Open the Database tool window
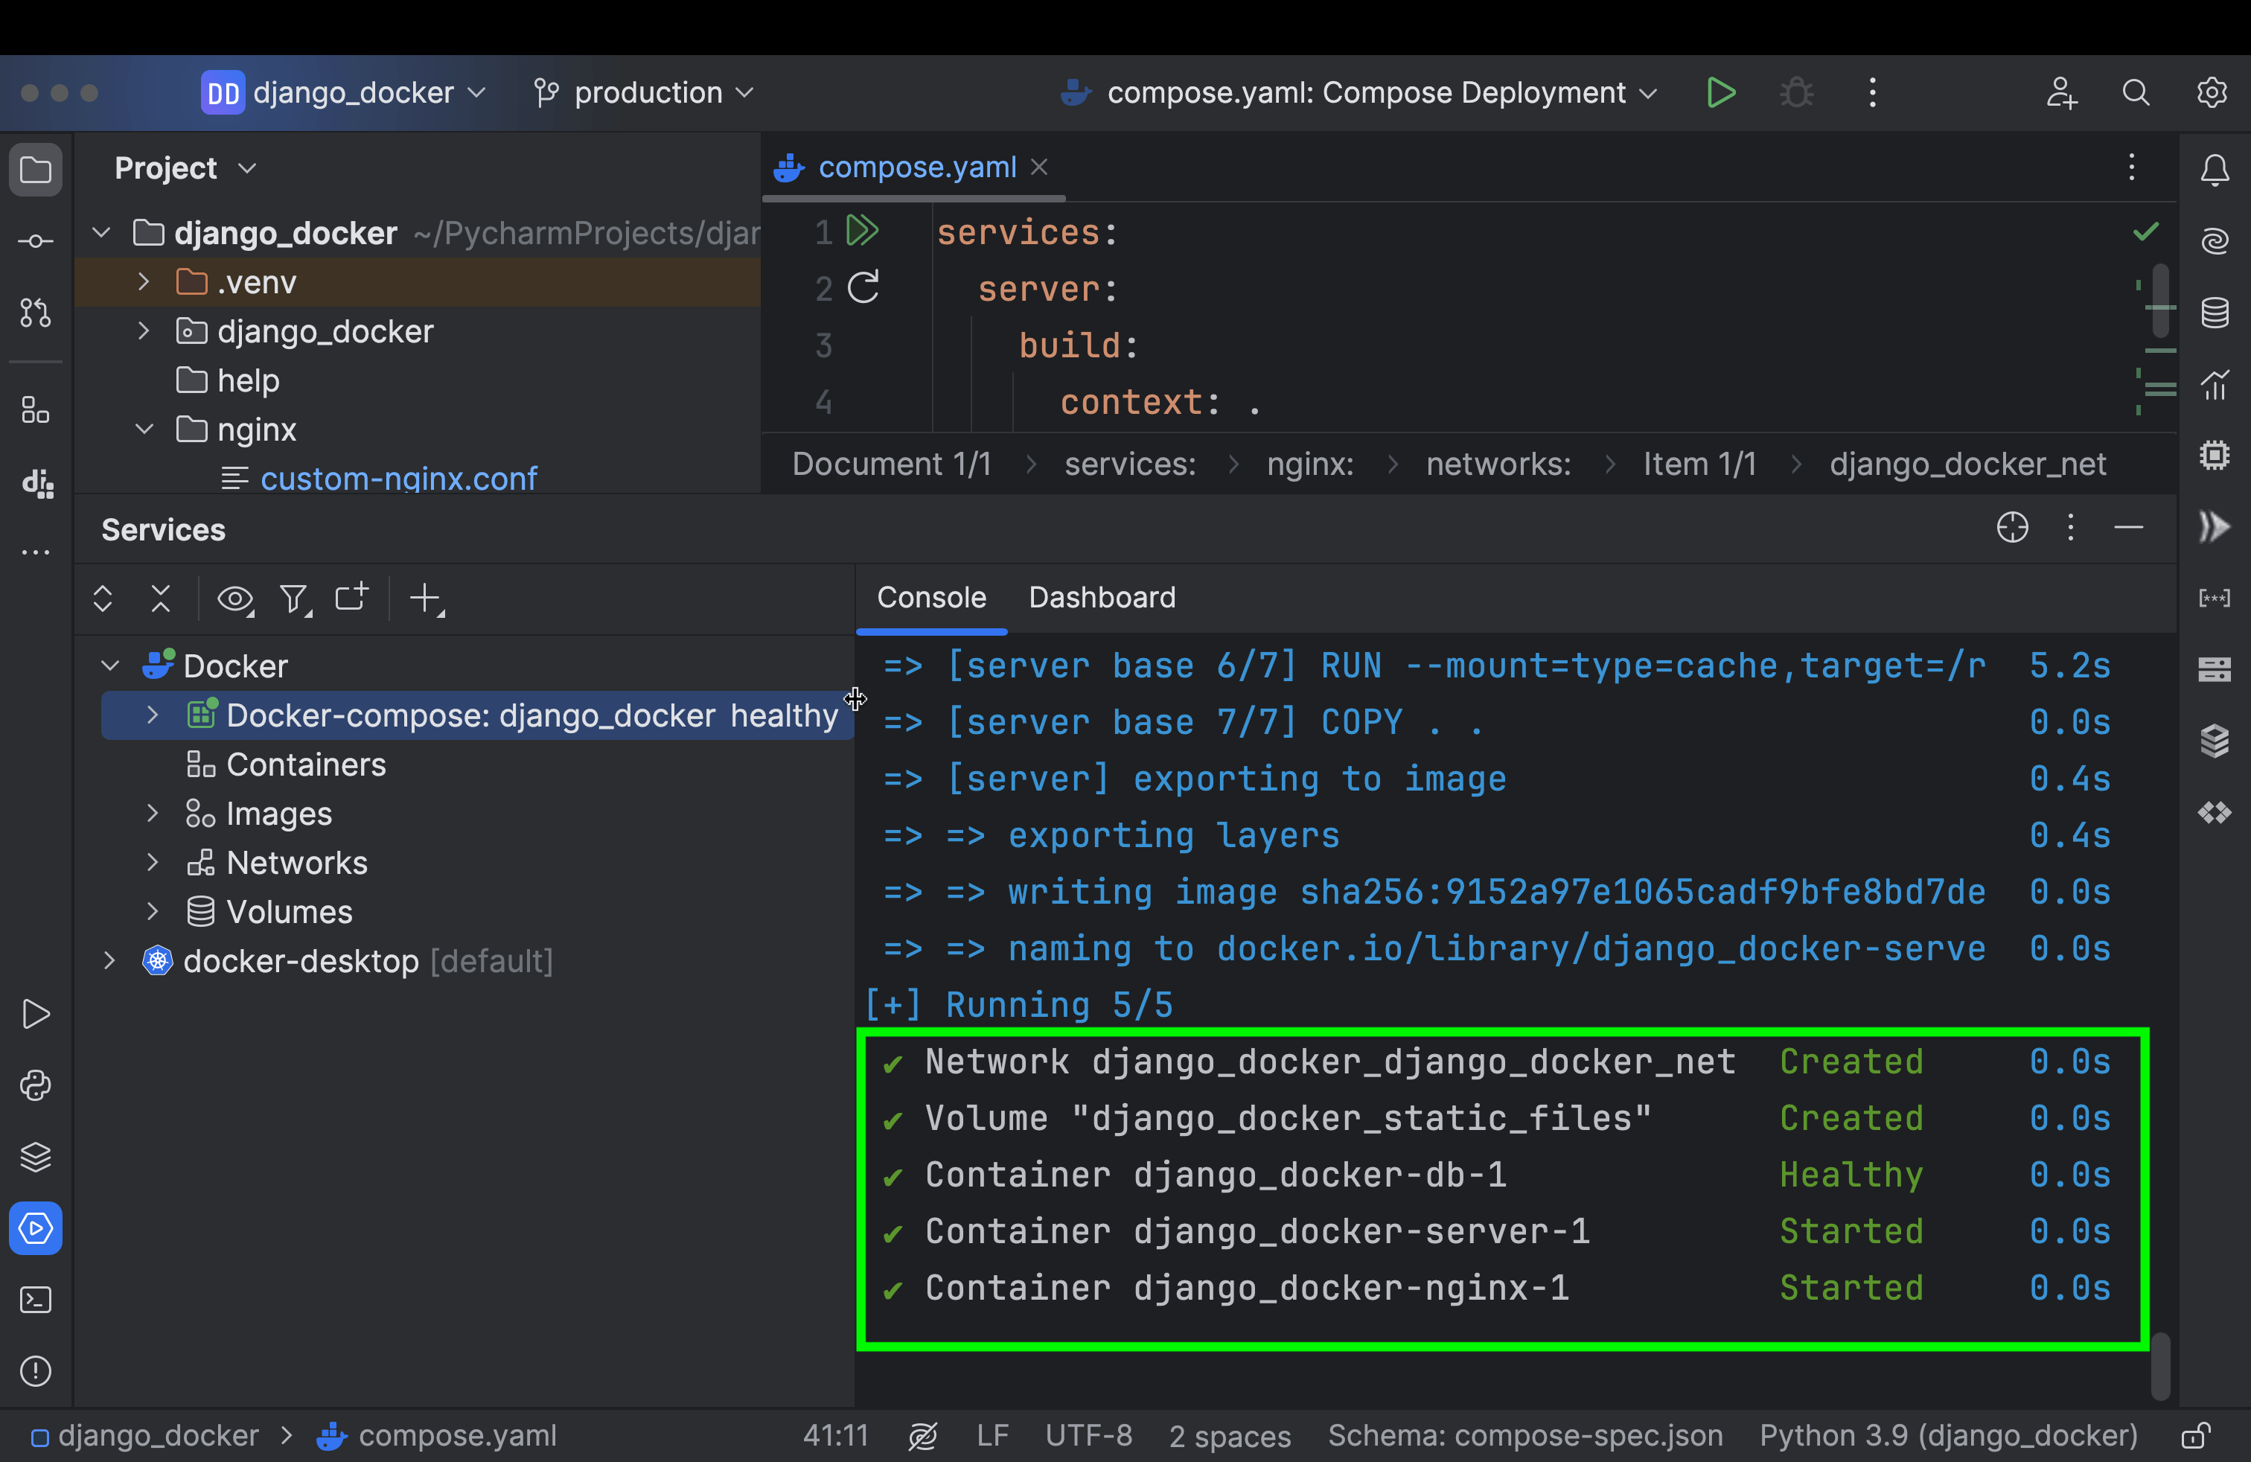The width and height of the screenshot is (2251, 1462). click(x=2214, y=313)
